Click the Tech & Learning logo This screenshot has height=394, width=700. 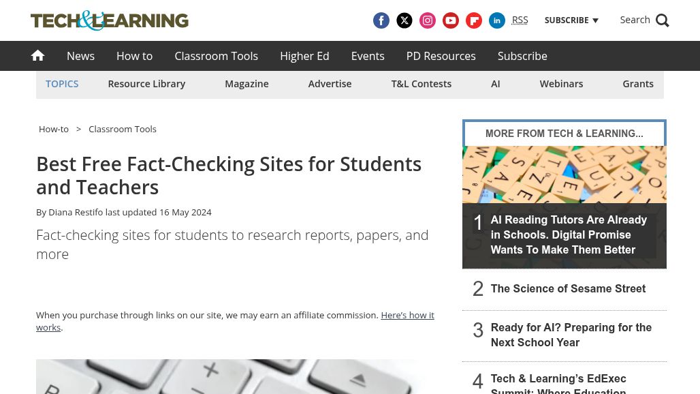pyautogui.click(x=110, y=20)
